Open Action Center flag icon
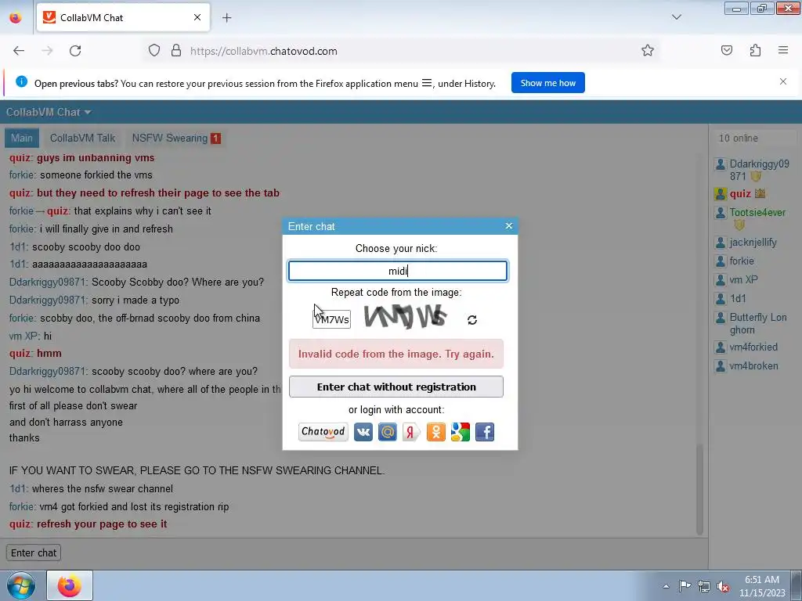802x601 pixels. click(685, 586)
